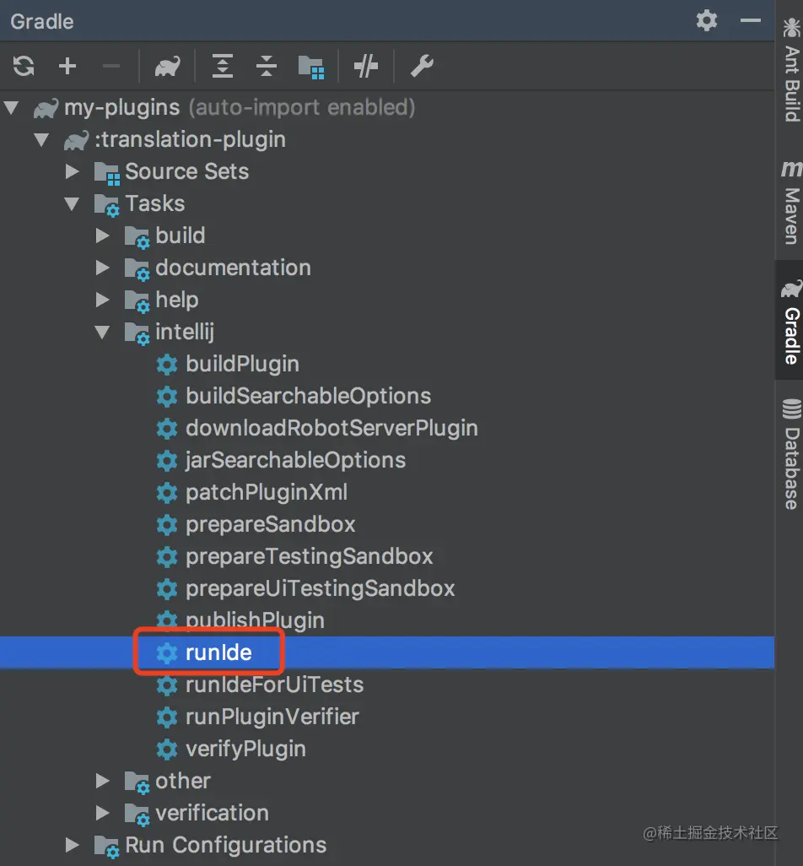Open the Gradle panel gear options
Image resolution: width=803 pixels, height=866 pixels.
706,21
